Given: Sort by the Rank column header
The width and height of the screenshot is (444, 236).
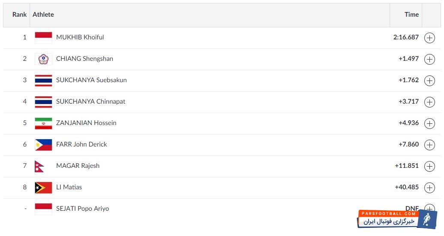Looking at the screenshot, I should pos(19,15).
